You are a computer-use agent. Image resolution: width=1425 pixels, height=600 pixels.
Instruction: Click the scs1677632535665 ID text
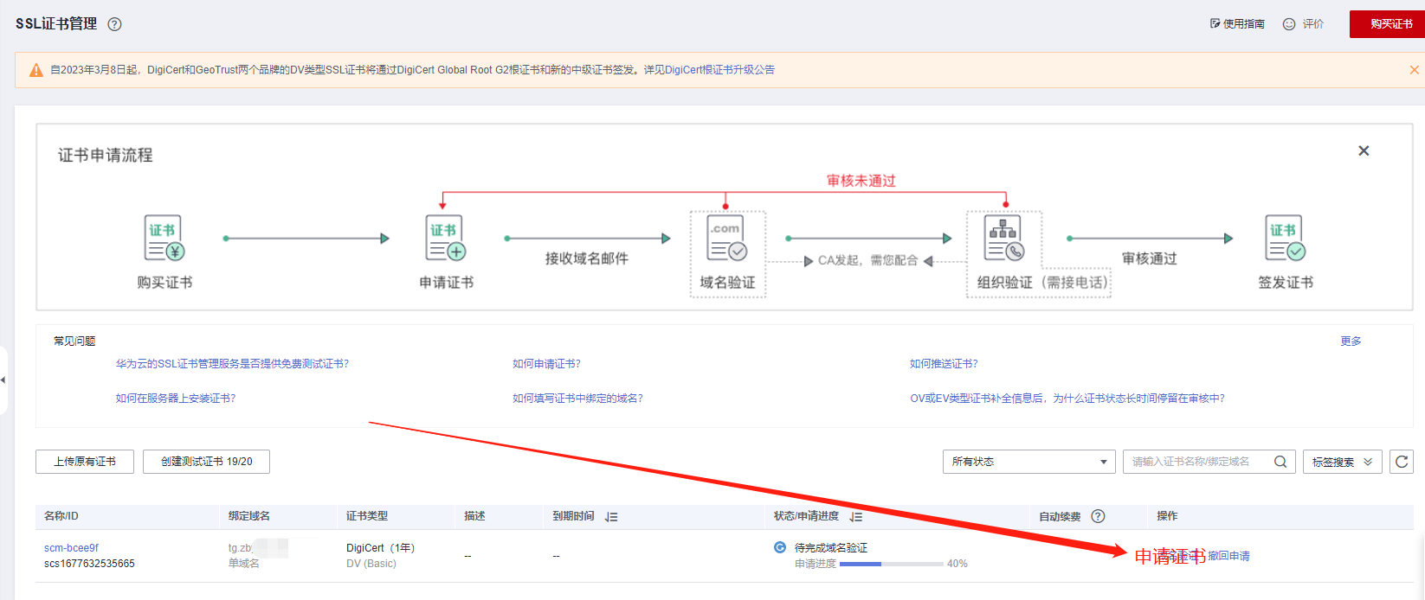(x=89, y=564)
